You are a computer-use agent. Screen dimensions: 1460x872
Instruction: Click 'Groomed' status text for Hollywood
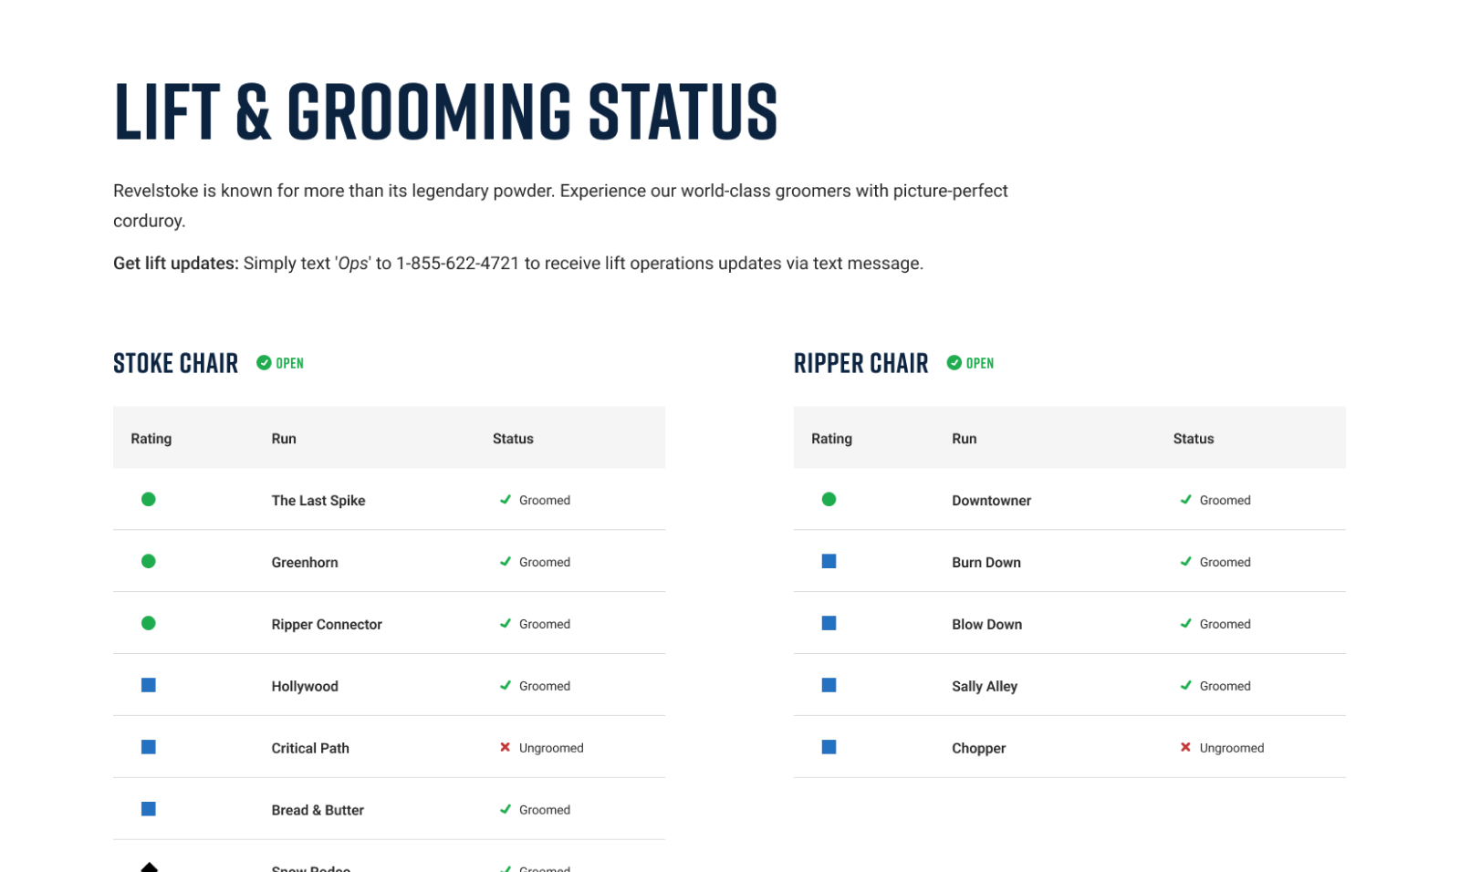545,686
